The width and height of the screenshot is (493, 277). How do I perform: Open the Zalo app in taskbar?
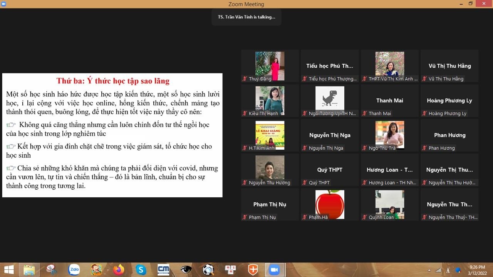click(74, 270)
